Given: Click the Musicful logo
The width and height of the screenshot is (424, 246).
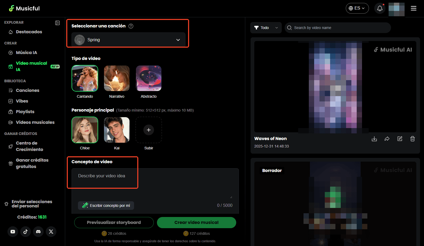Looking at the screenshot, I should point(24,8).
